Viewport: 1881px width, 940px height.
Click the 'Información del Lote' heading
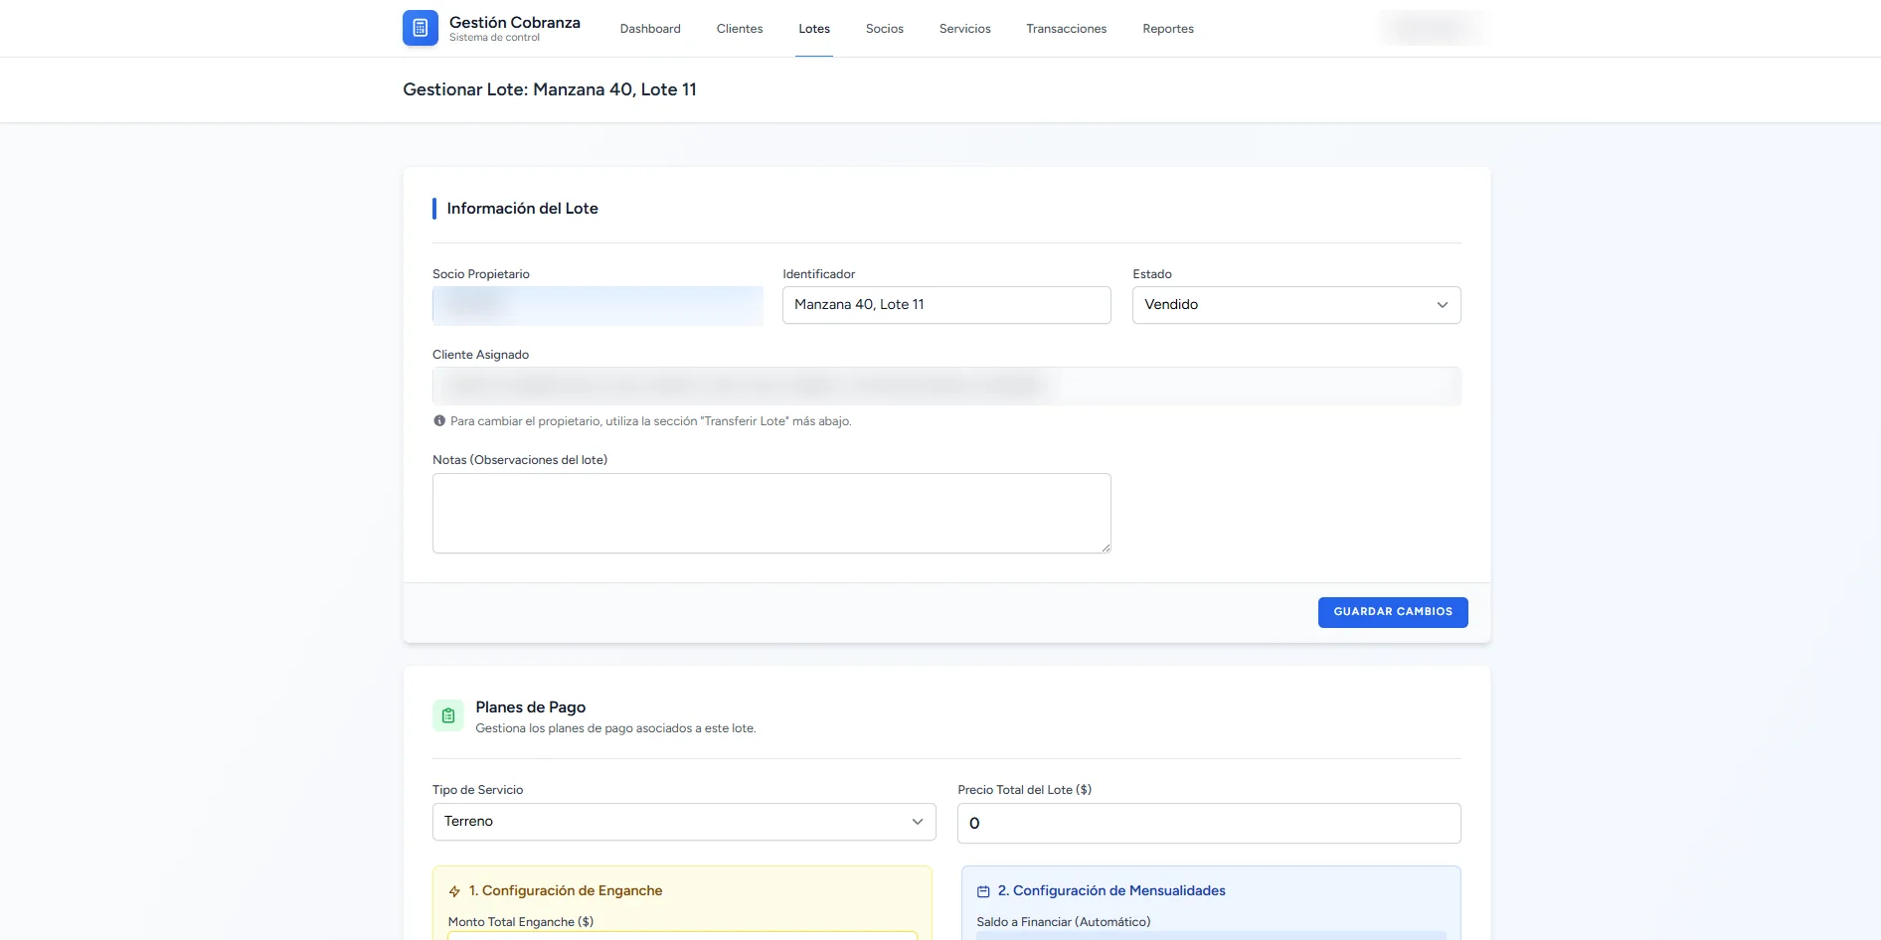pos(522,209)
